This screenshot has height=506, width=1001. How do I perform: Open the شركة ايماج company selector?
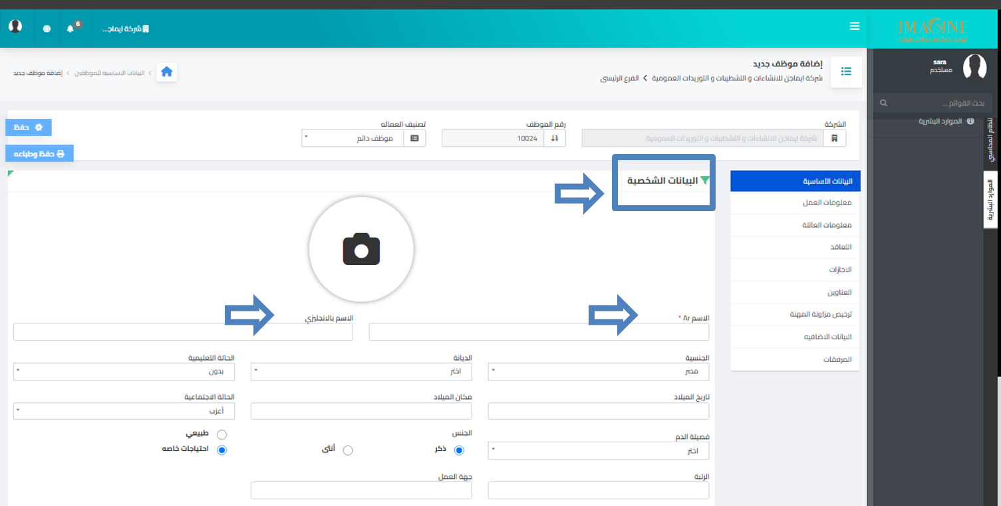126,29
